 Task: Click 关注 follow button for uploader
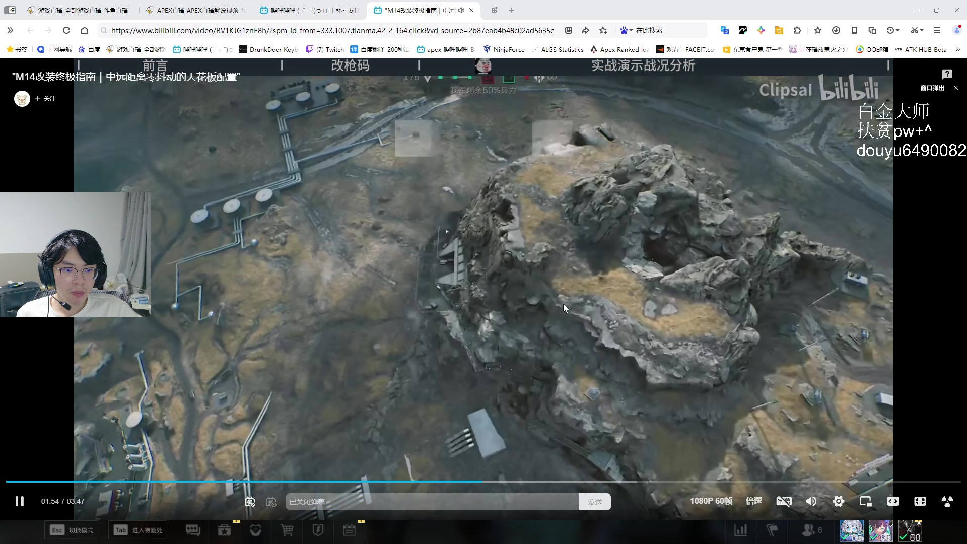[x=46, y=99]
